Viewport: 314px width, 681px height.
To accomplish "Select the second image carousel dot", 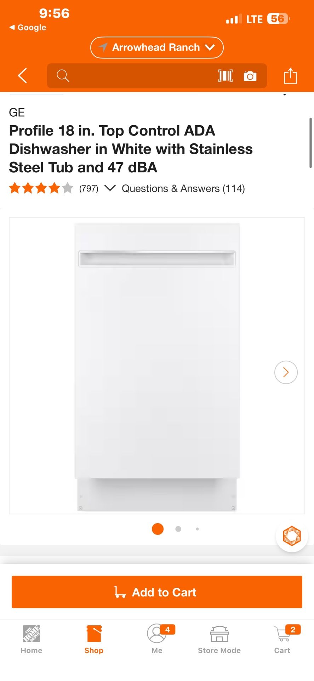I will click(x=178, y=529).
